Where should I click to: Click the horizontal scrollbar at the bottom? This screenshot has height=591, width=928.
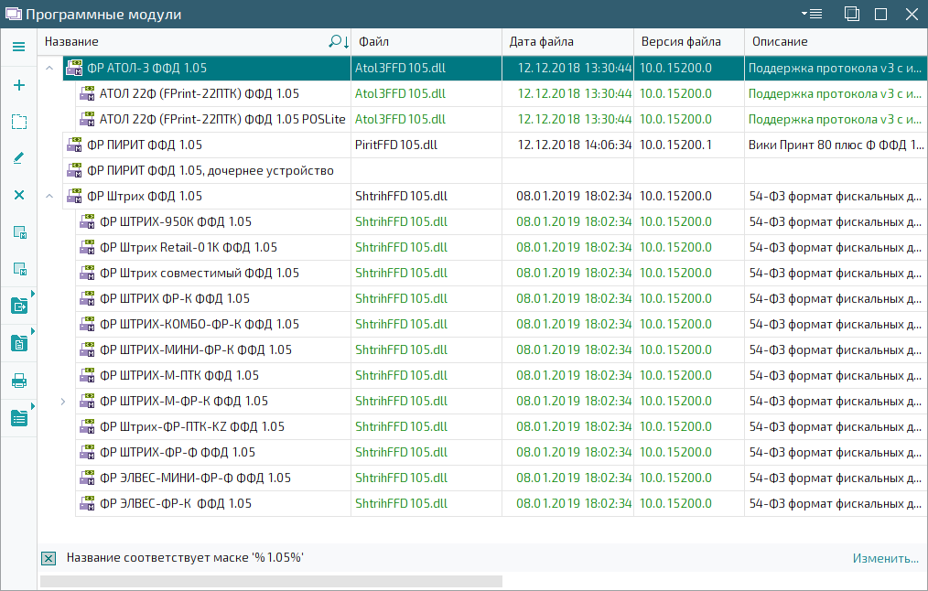271,582
